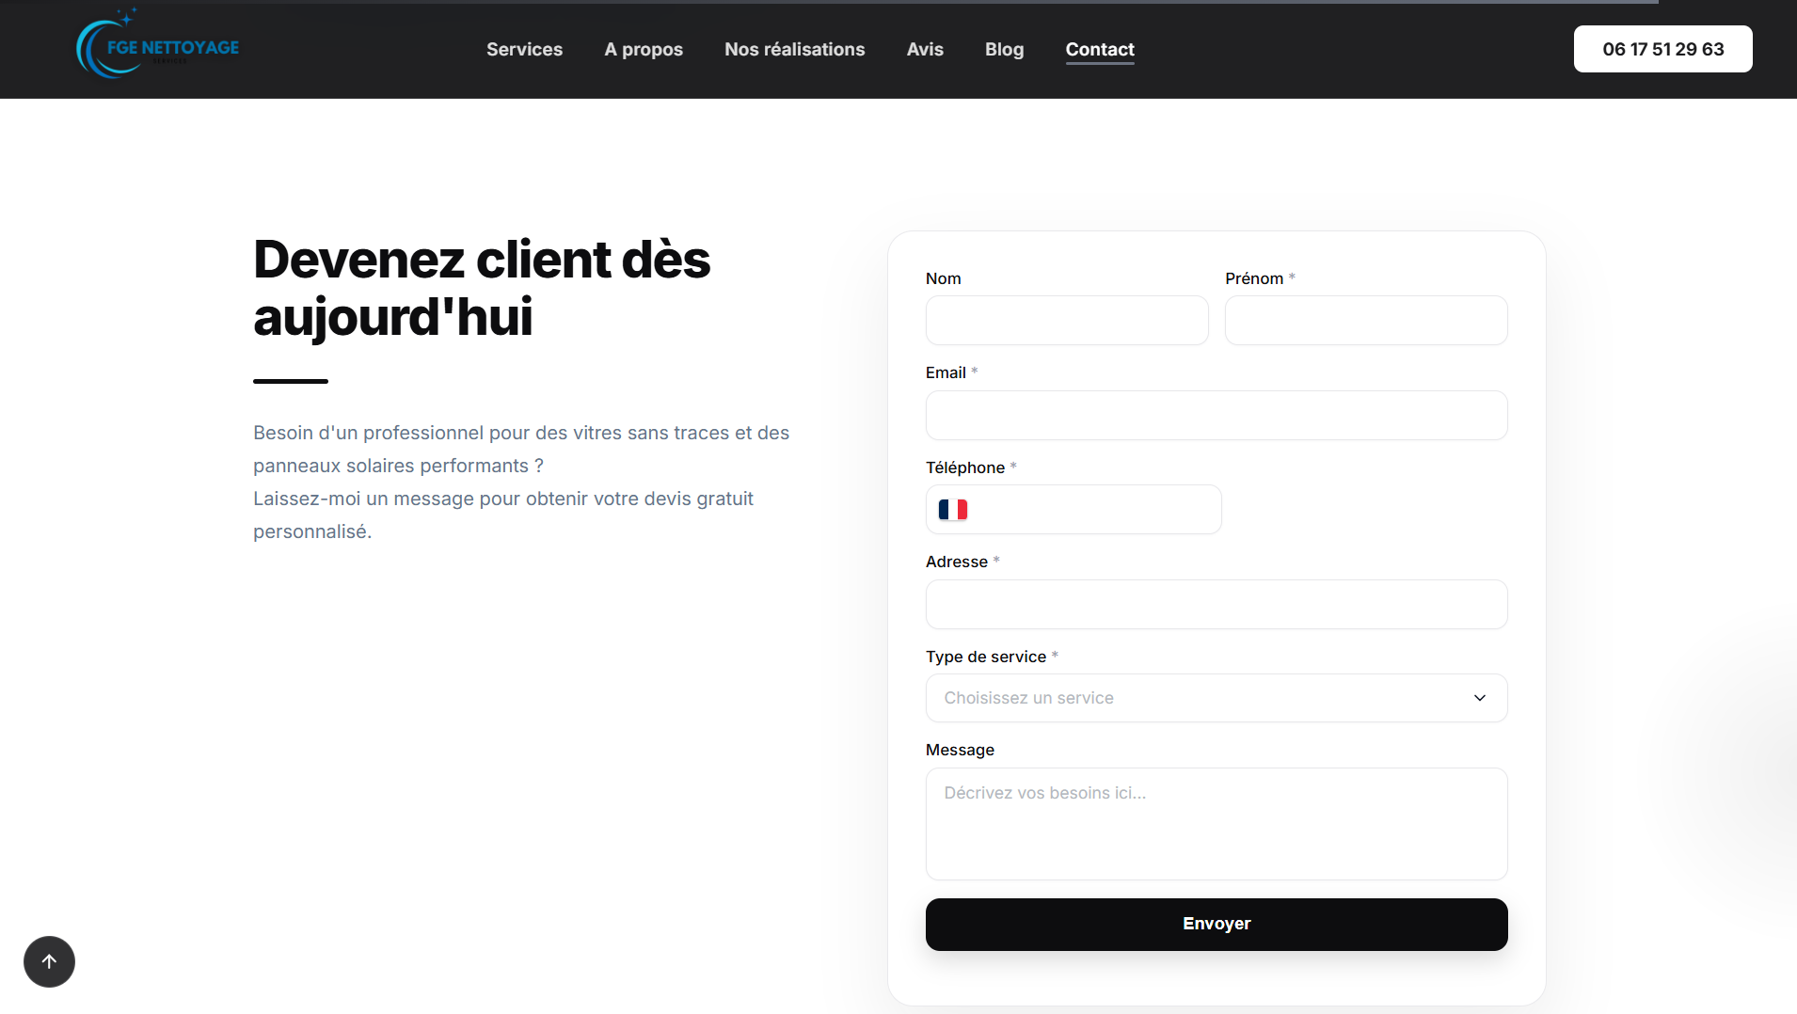Open Nos réalisations in the navigation
The width and height of the screenshot is (1797, 1014).
coord(794,49)
